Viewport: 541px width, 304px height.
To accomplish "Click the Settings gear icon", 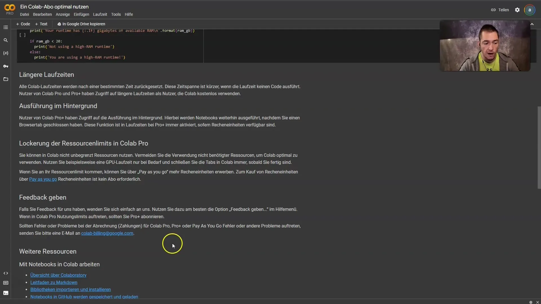I will point(517,10).
